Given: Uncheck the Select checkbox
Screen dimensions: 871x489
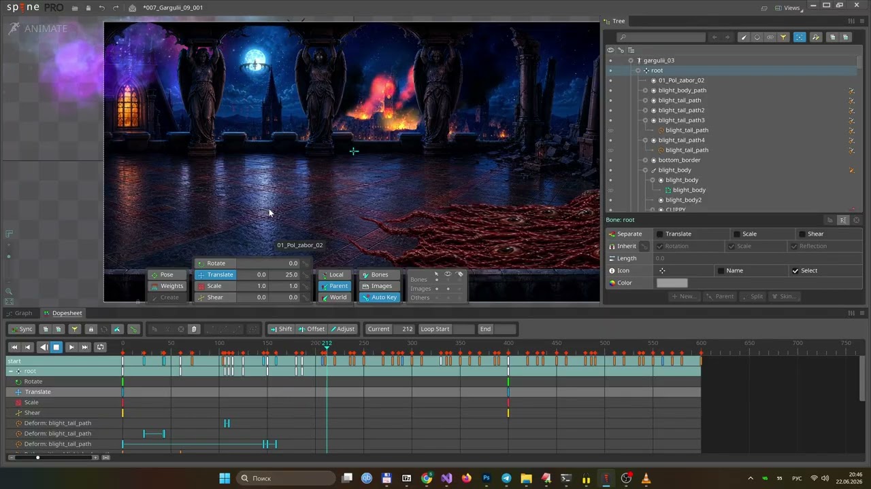Looking at the screenshot, I should click(795, 271).
